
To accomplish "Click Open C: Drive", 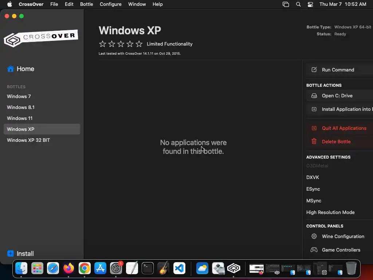I will (x=337, y=96).
